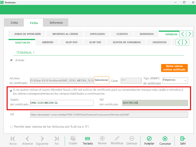Enable Permitir oper. exentas de Iva
This screenshot has height=147, width=196.
tap(11, 127)
